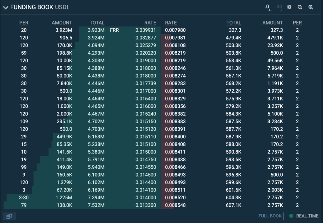Sort by the left-side PER column header

tap(24, 23)
